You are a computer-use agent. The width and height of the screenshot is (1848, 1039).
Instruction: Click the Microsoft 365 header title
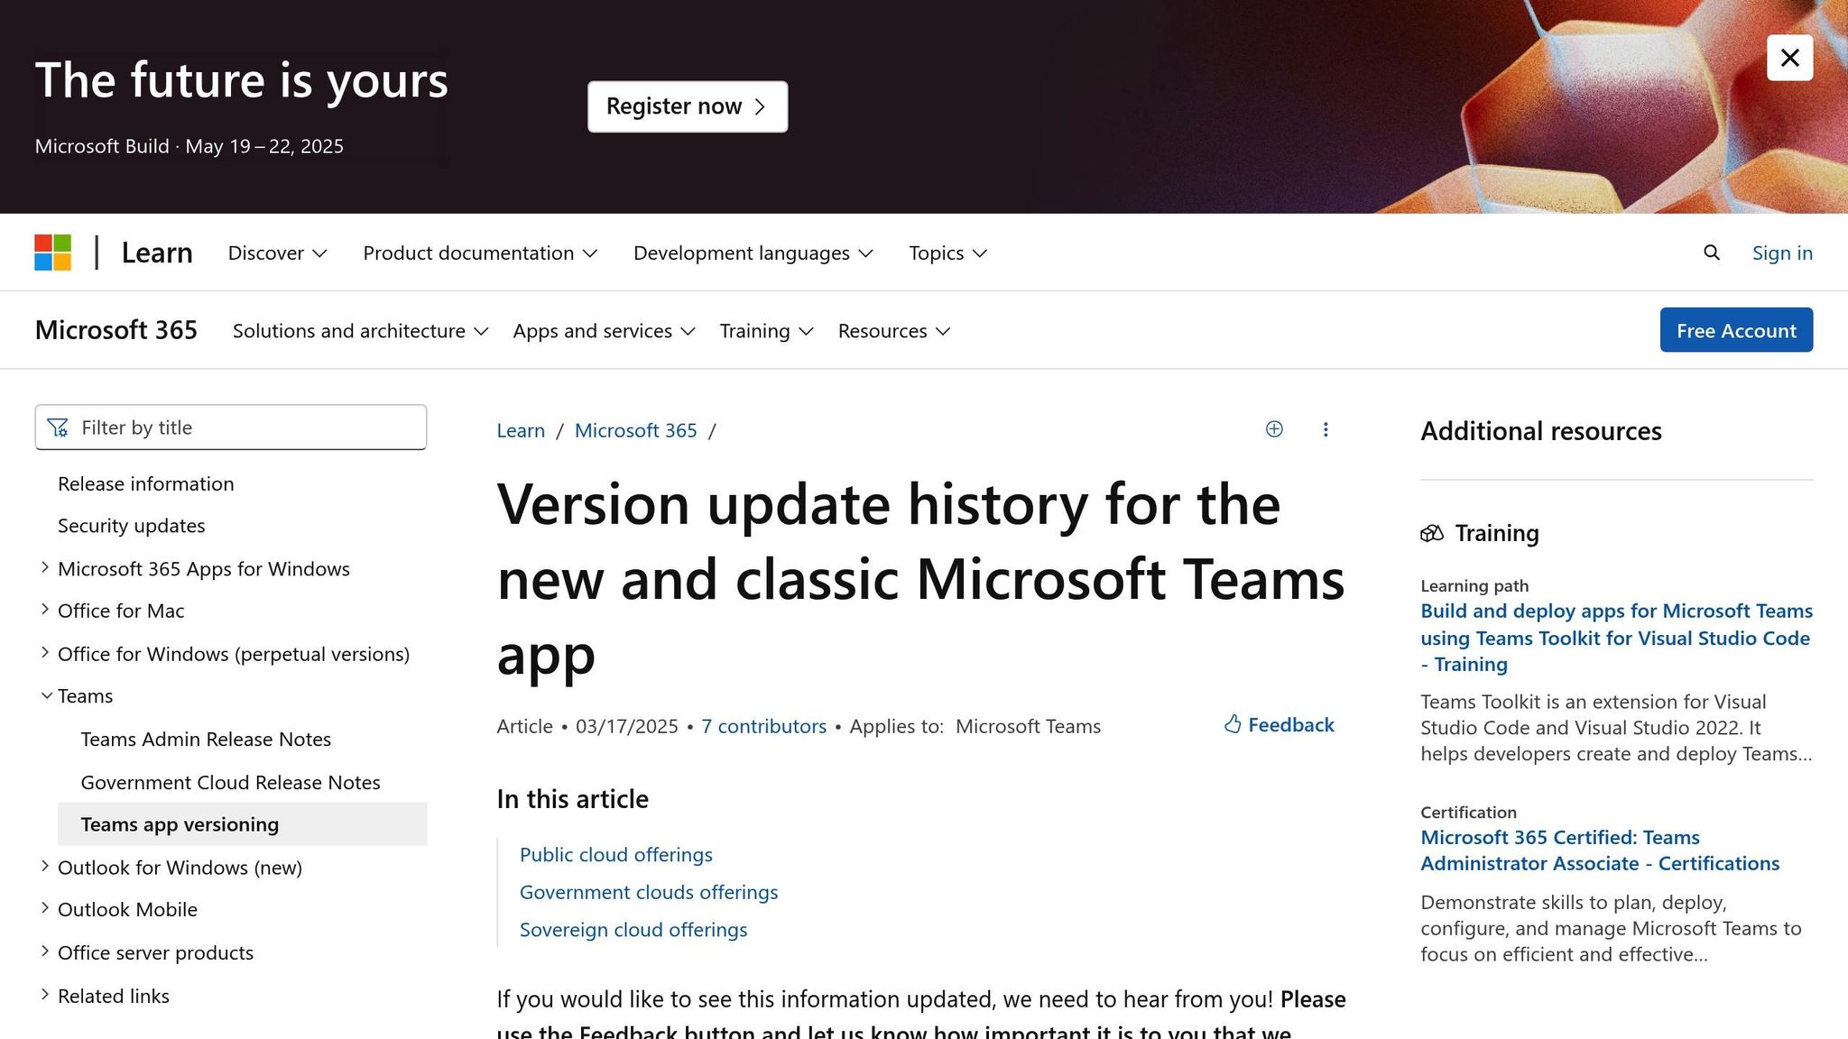pyautogui.click(x=115, y=330)
